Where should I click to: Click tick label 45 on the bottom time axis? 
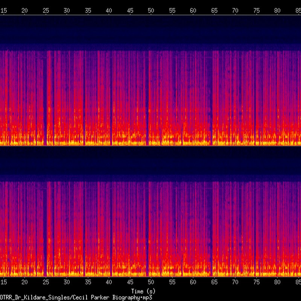point(130,282)
